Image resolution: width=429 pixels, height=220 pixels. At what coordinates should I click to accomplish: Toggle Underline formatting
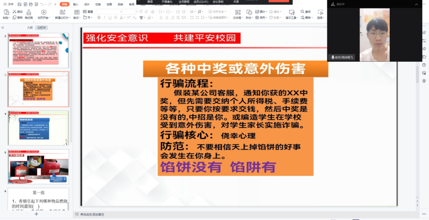[111, 18]
